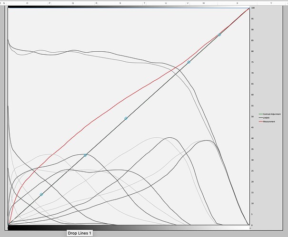Click the Drop Lines 1 tooltip label
Image resolution: width=288 pixels, height=237 pixels.
[x=79, y=233]
